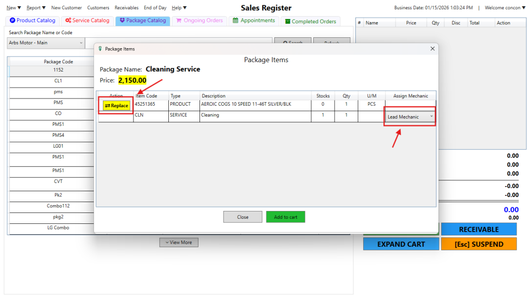Image resolution: width=532 pixels, height=298 pixels.
Task: Click the green Add to cart button
Action: tap(285, 217)
